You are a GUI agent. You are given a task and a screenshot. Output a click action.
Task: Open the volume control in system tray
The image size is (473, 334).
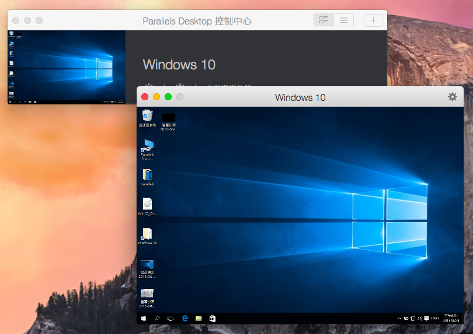point(420,318)
